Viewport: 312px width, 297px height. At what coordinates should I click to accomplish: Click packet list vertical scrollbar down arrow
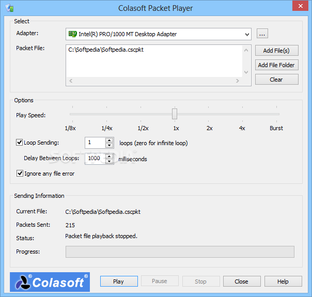[246, 72]
